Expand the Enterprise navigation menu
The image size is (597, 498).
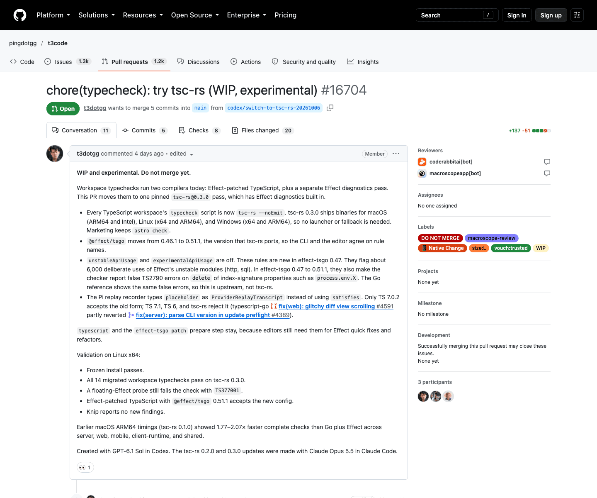pos(247,15)
